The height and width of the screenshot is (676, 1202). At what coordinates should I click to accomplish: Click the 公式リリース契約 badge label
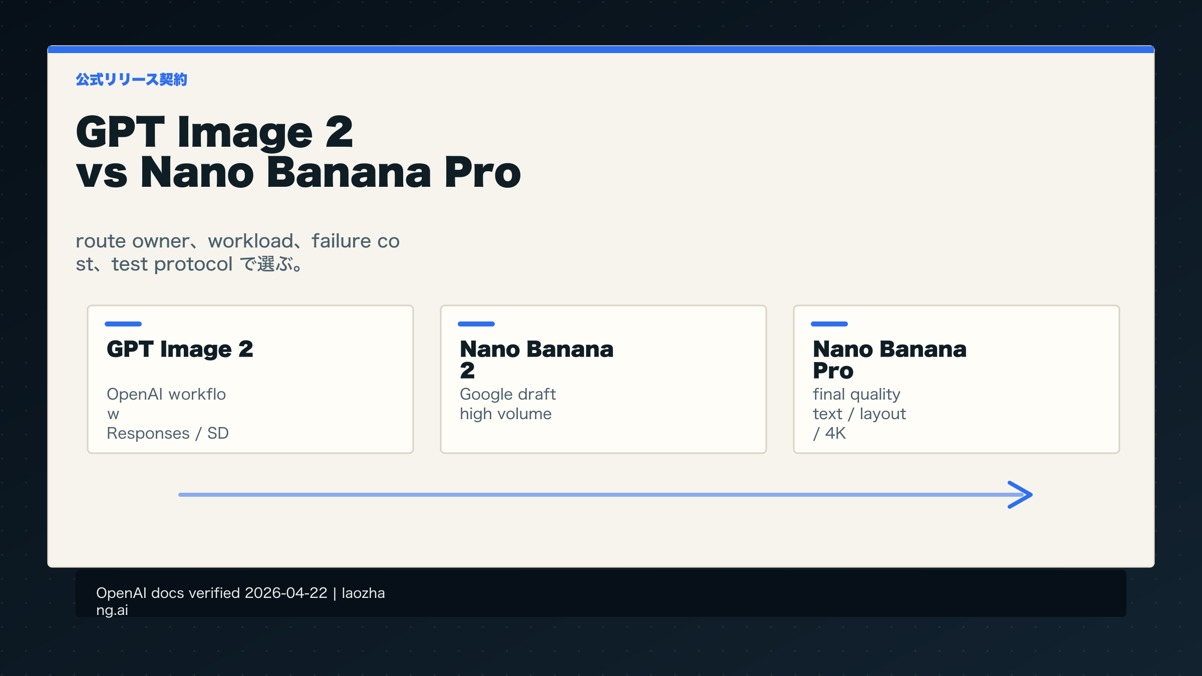(x=131, y=79)
